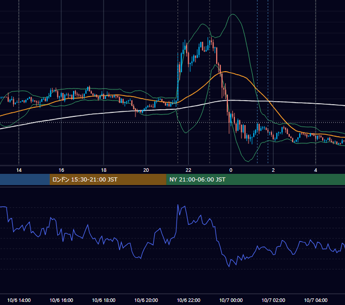Click the 22 hour axis label
345x305 pixels.
click(x=188, y=170)
